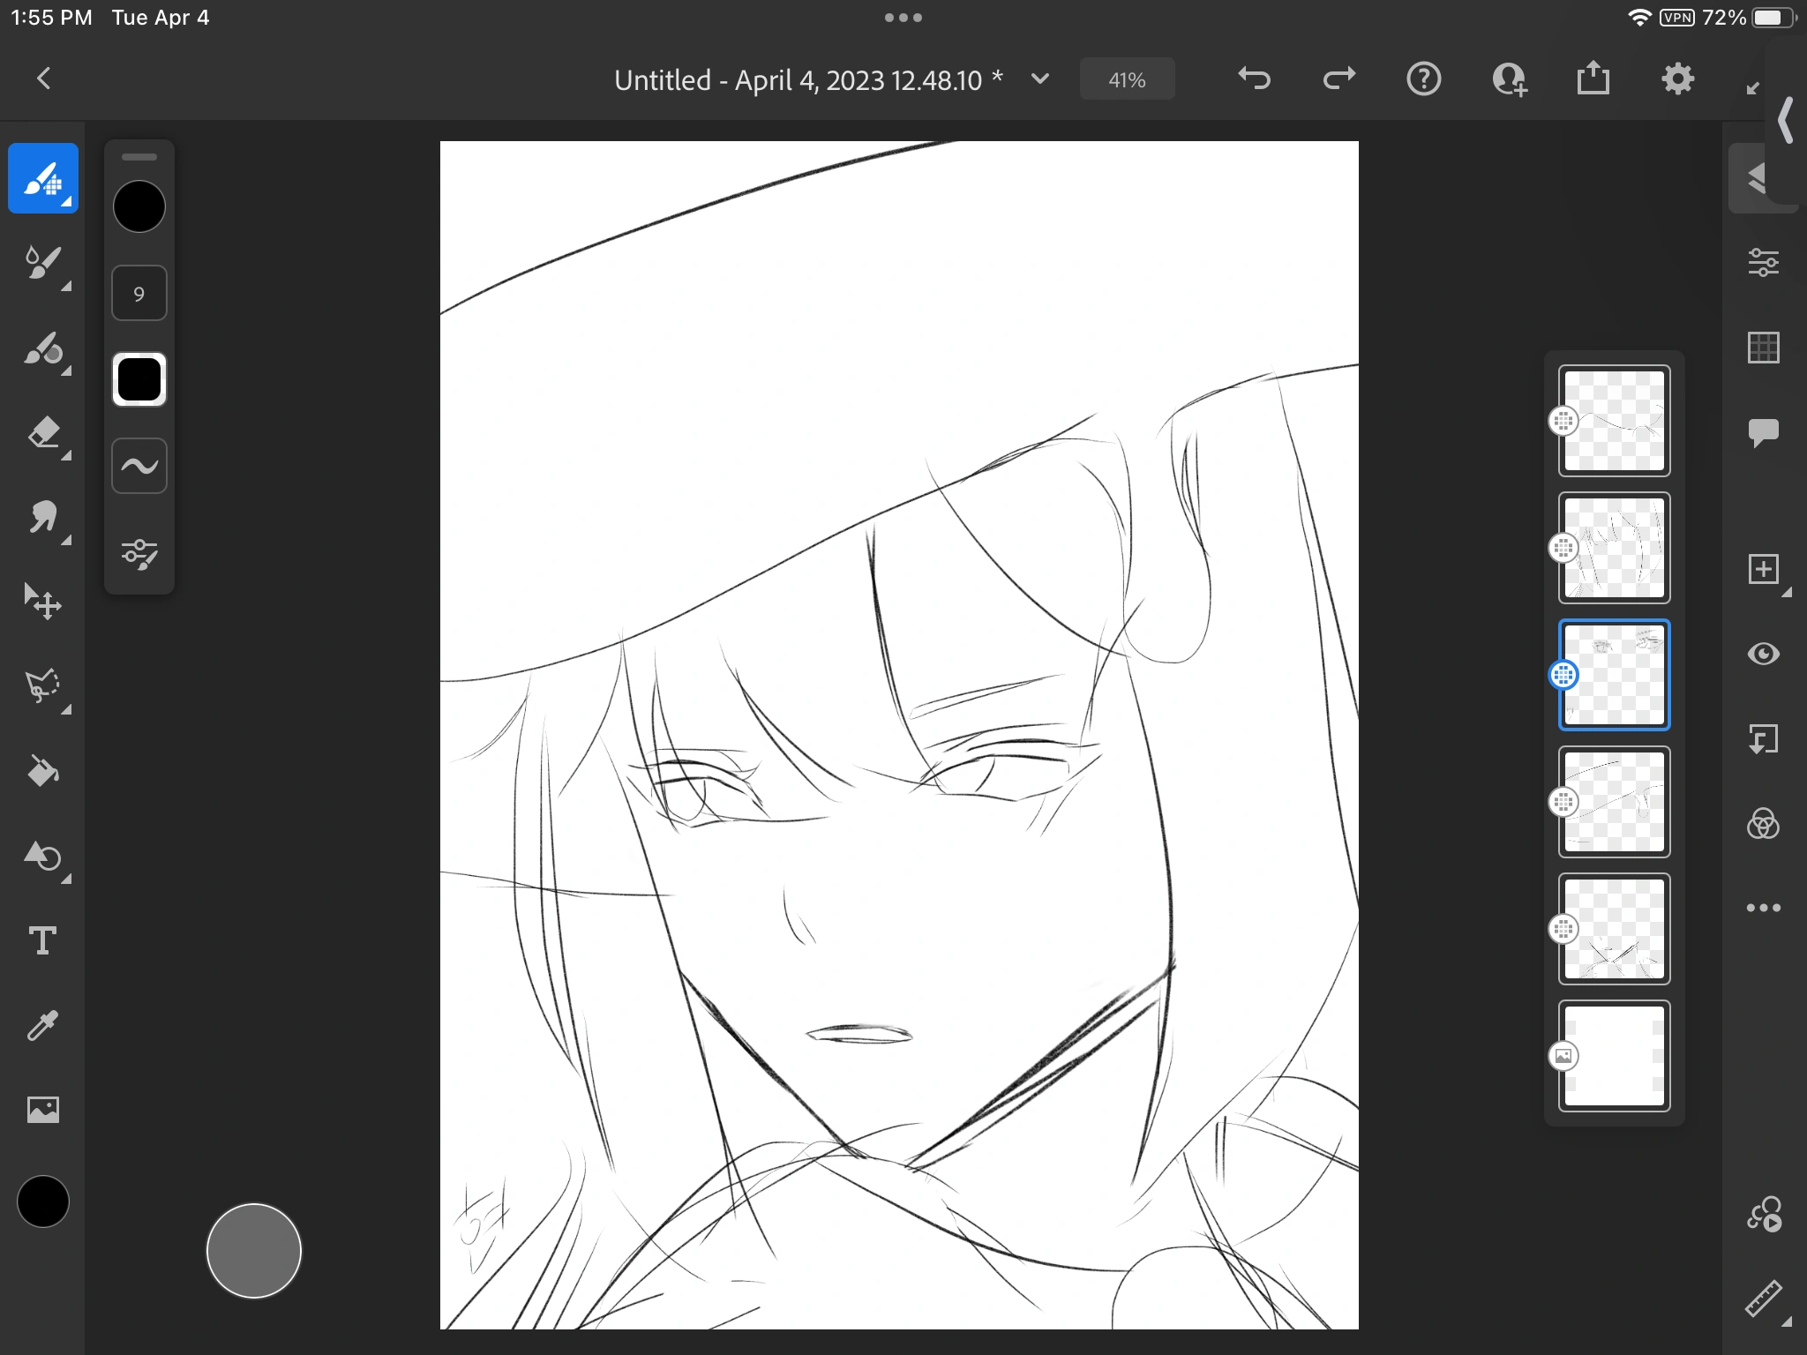This screenshot has width=1807, height=1355.
Task: Toggle layer visibility eye icon
Action: [1763, 654]
